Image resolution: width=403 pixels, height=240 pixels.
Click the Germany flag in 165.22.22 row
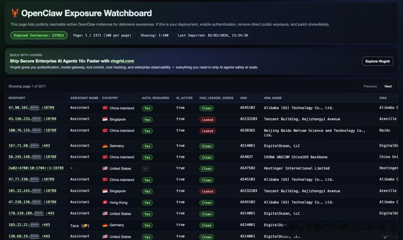pos(105,225)
